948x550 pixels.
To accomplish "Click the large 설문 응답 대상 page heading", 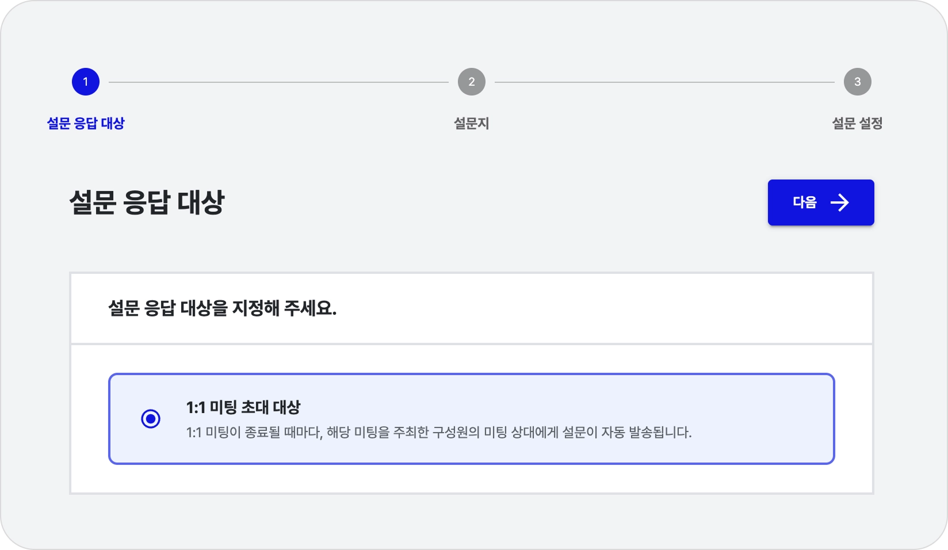I will (147, 203).
